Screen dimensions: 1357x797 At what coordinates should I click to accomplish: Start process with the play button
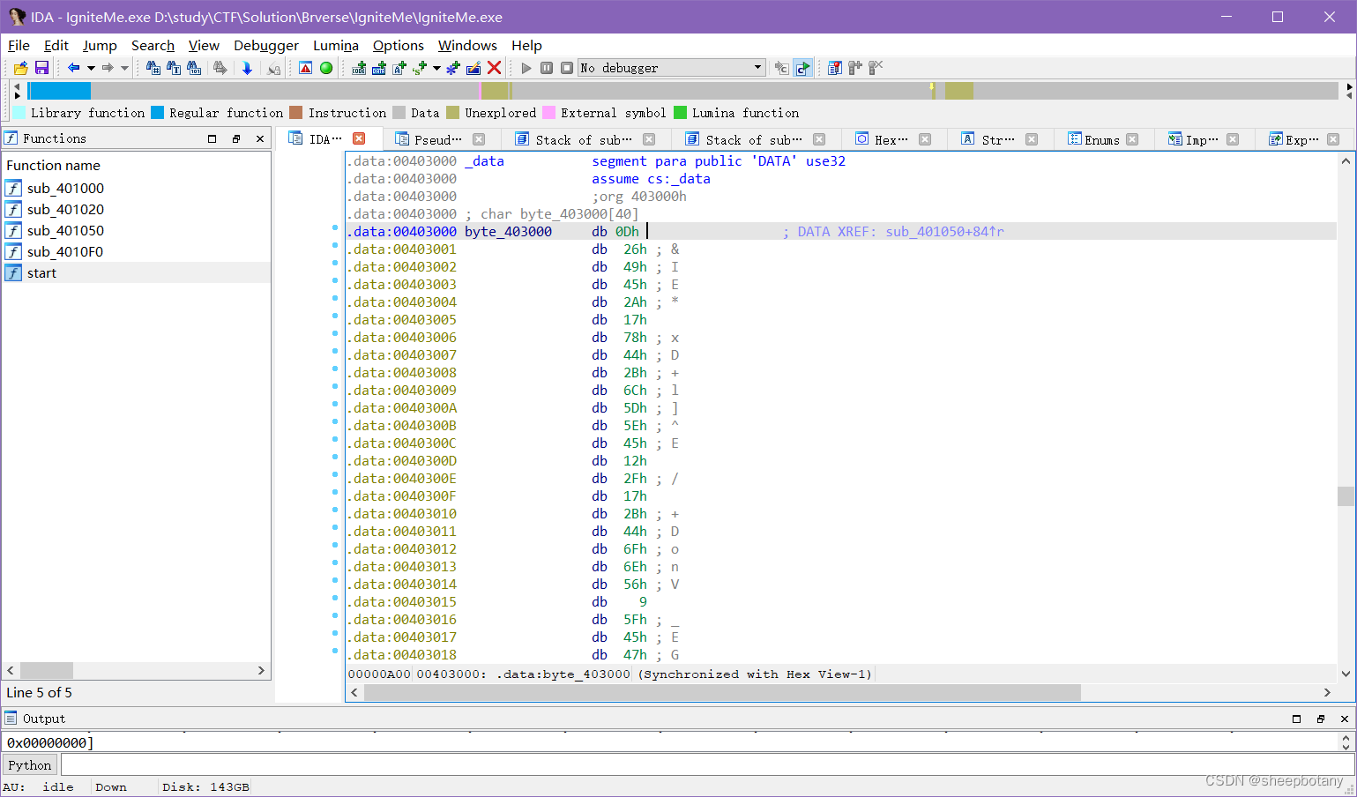526,68
